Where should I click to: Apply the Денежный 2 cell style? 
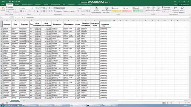coord(116,8)
